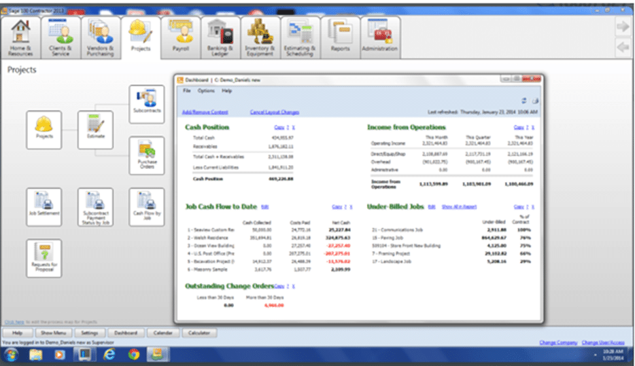Open Job Settlement icon

coord(44,207)
